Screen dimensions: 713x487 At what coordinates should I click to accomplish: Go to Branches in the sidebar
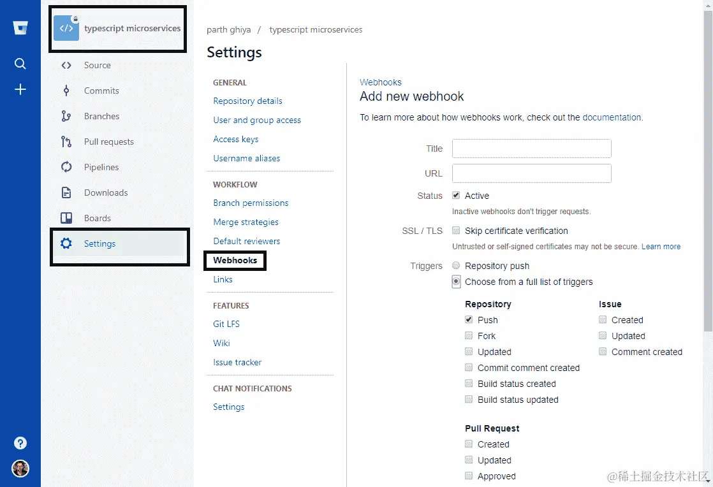coord(101,116)
